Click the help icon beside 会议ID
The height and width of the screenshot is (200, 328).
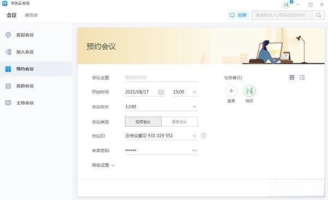pos(203,136)
